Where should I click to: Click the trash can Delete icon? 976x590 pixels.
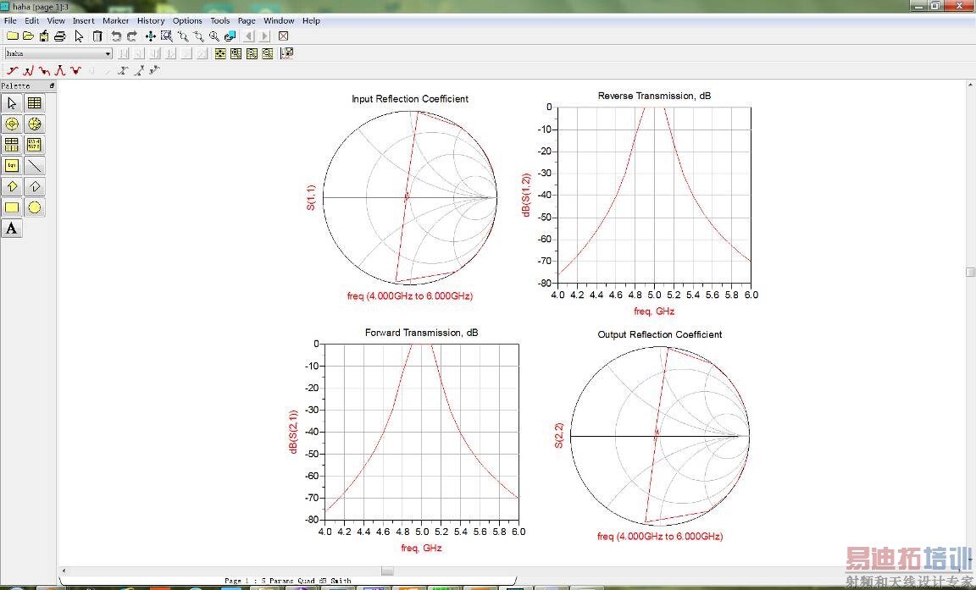click(97, 36)
